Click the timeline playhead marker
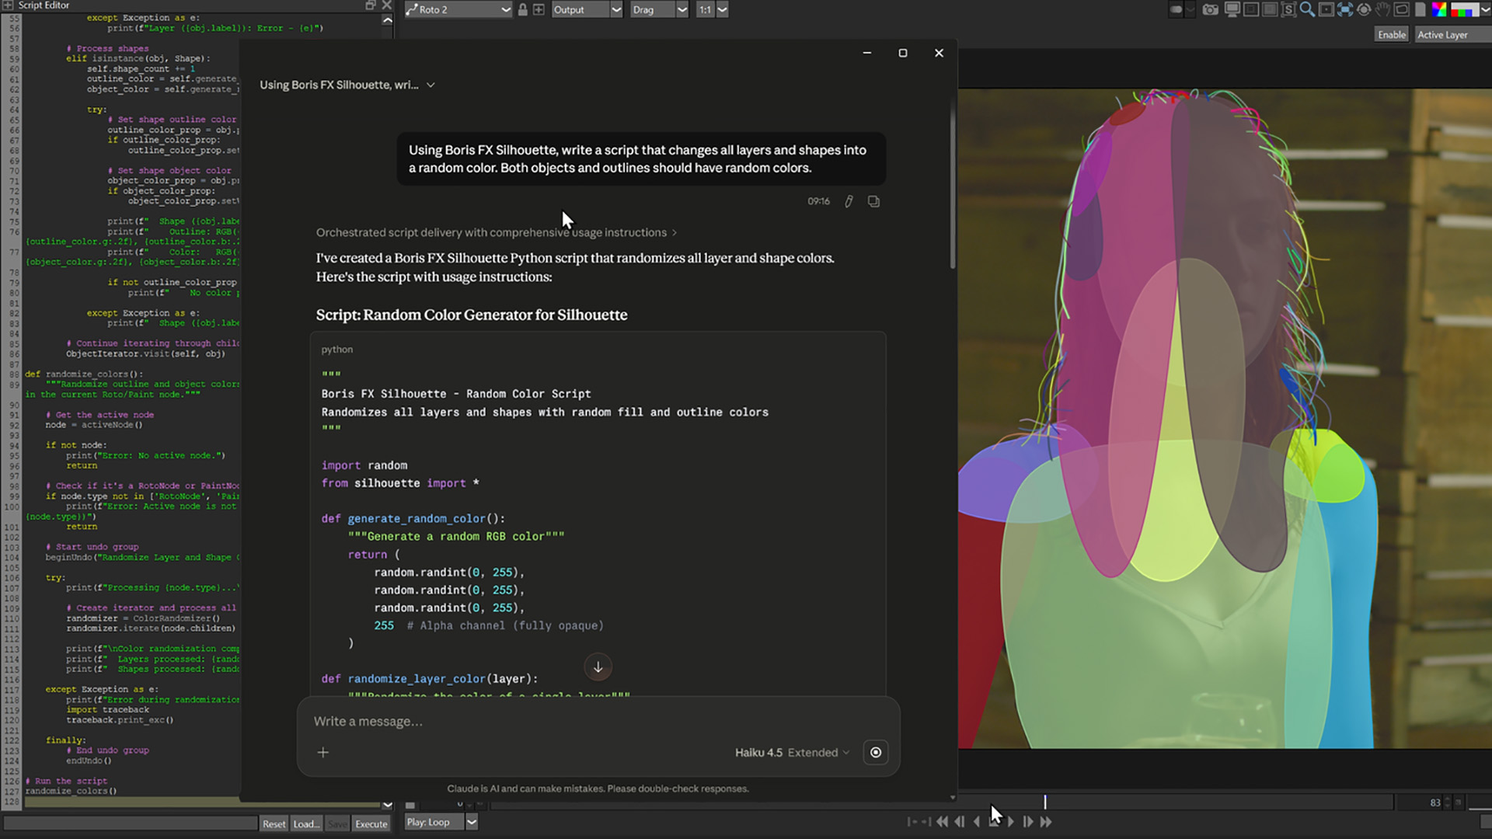The width and height of the screenshot is (1492, 839). coord(1044,802)
